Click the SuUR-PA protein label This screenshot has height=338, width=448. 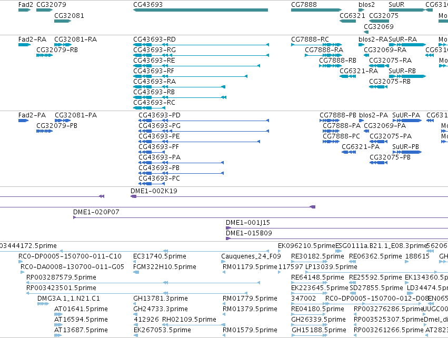click(406, 115)
